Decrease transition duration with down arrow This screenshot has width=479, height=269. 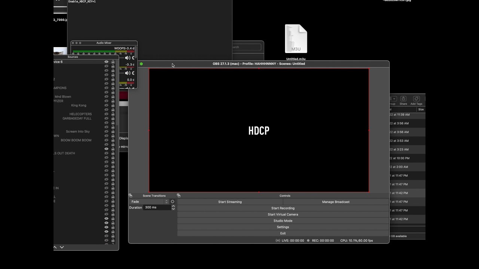(173, 209)
